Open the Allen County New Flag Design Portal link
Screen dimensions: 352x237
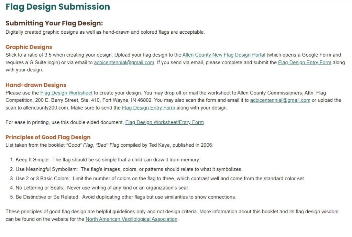223,55
